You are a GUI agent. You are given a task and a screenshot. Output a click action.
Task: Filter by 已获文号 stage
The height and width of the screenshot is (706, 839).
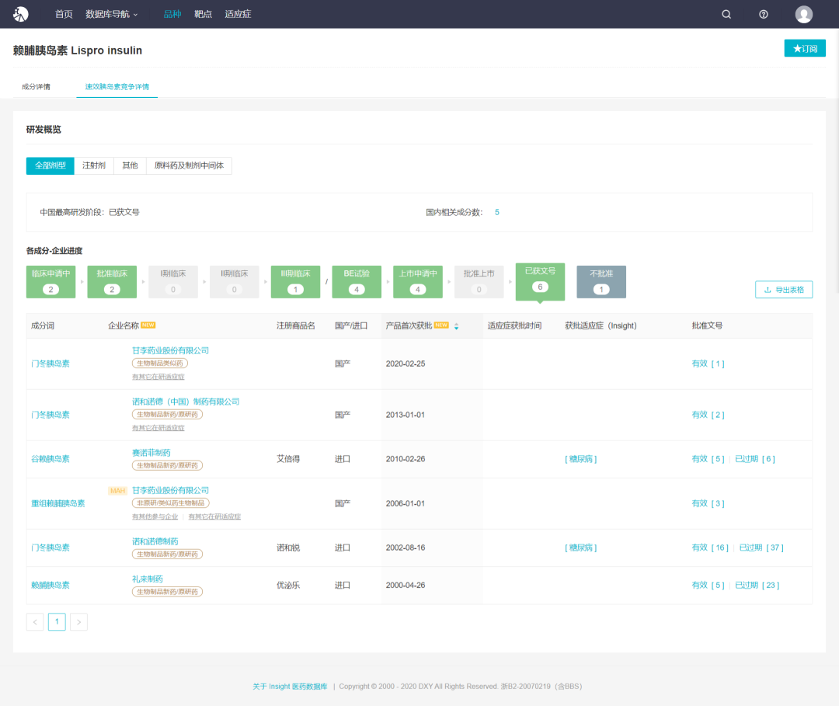click(x=540, y=282)
